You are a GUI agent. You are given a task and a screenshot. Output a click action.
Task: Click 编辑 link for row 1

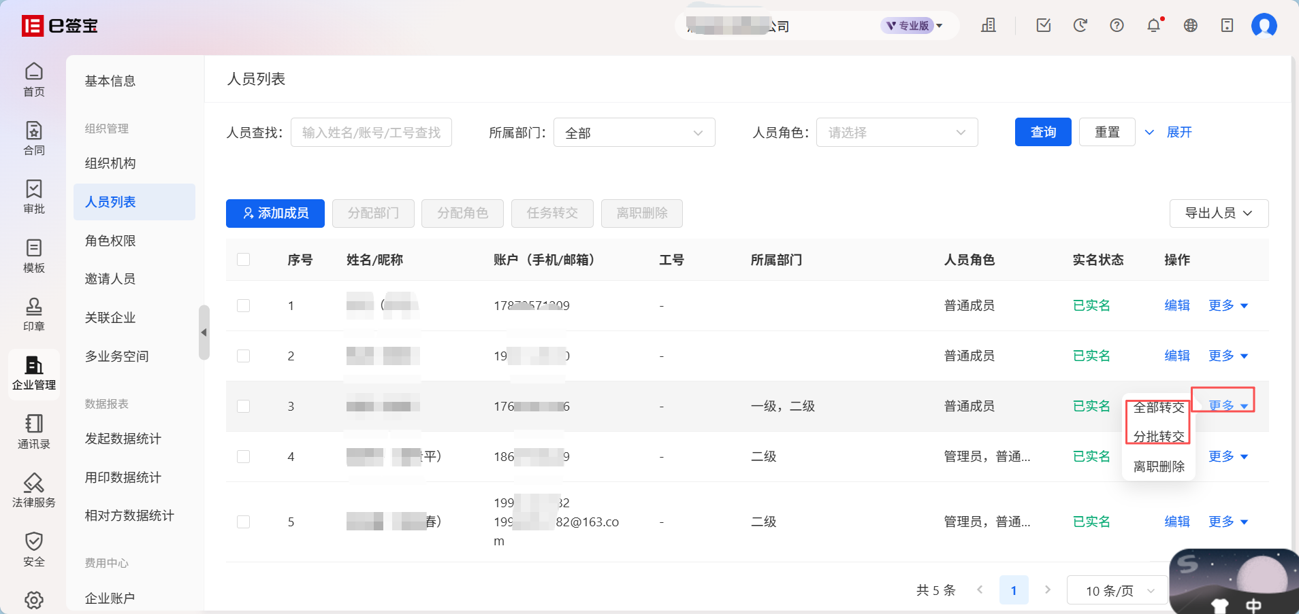[x=1177, y=305]
